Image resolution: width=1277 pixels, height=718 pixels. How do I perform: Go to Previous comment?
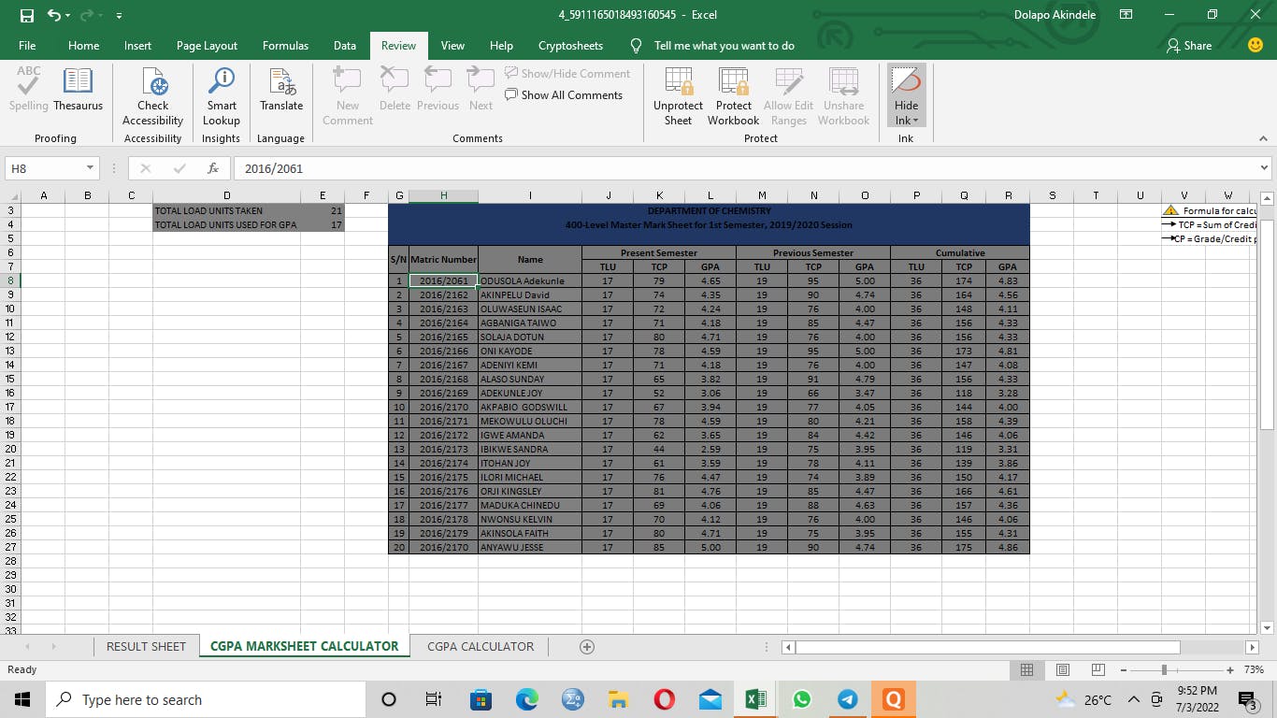point(438,90)
